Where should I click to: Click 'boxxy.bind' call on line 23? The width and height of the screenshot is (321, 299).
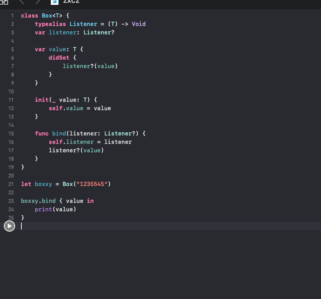pyautogui.click(x=38, y=201)
